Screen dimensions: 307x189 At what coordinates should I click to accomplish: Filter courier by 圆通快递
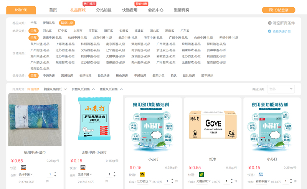[67, 76]
